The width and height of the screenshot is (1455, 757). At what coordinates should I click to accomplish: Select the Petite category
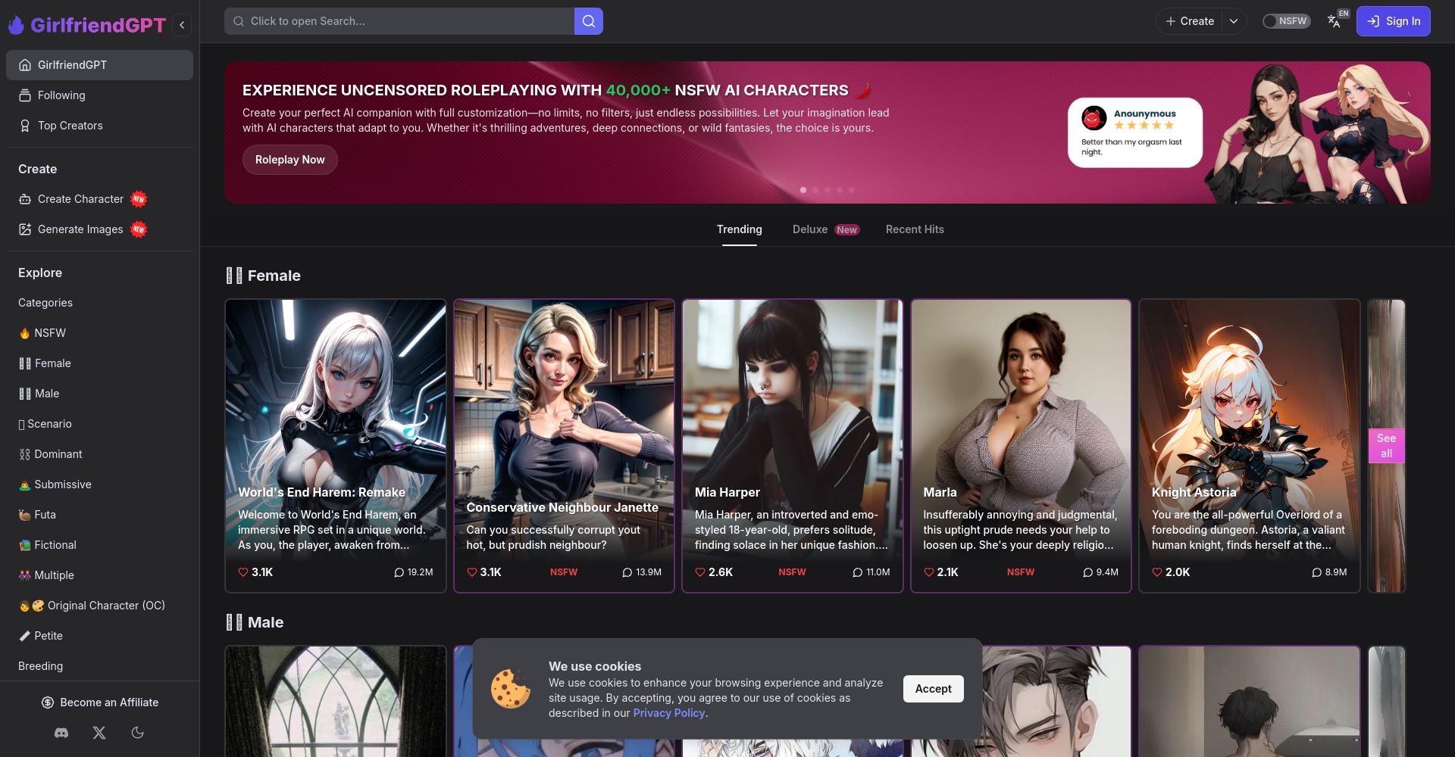pos(99,636)
